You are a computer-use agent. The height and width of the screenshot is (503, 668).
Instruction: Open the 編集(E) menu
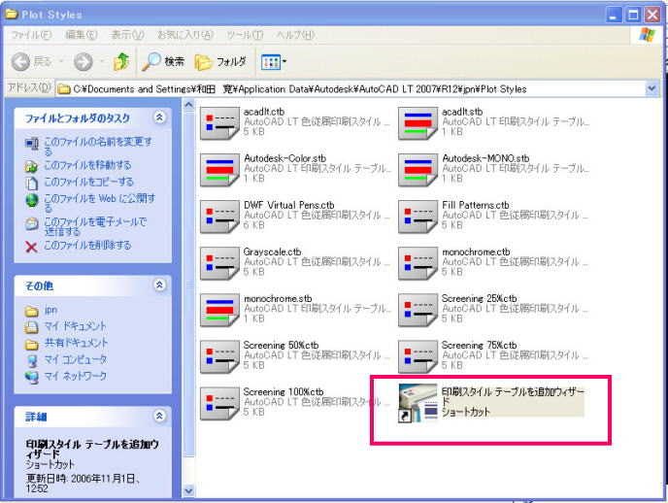(x=82, y=35)
